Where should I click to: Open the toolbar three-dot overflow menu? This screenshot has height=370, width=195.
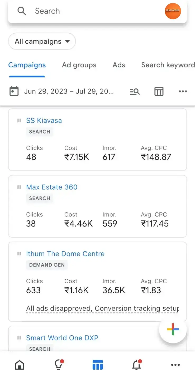[x=183, y=91]
